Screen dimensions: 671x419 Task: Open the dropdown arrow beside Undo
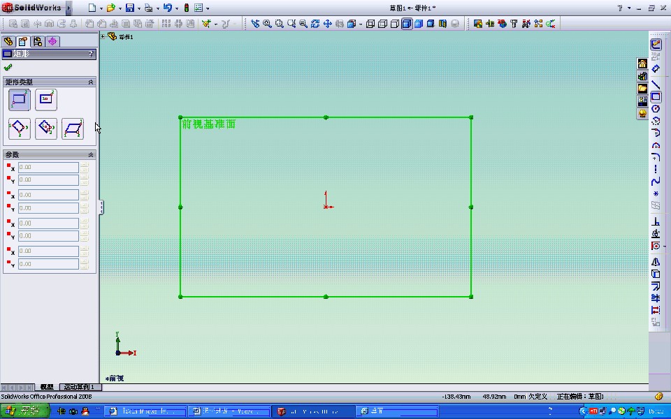[176, 8]
